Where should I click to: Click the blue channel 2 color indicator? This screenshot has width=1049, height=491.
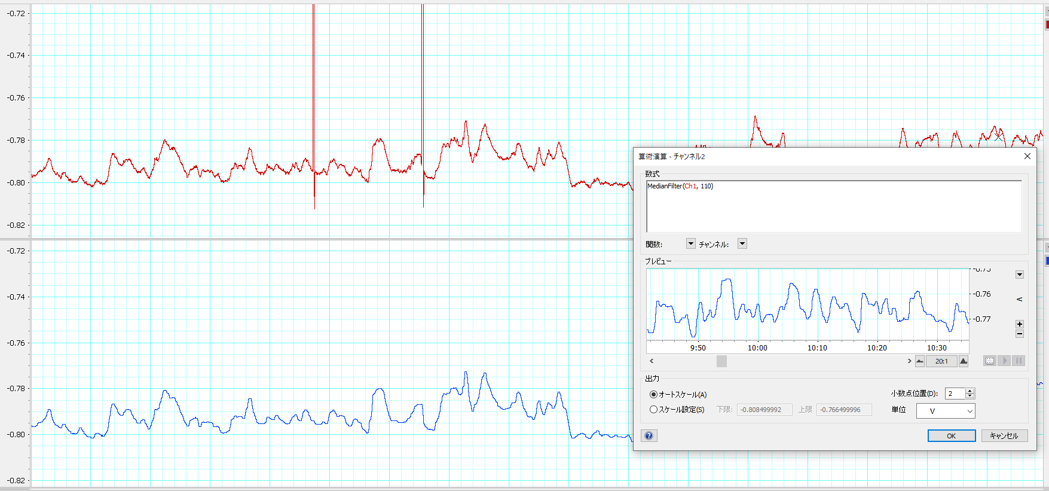coord(1047,261)
